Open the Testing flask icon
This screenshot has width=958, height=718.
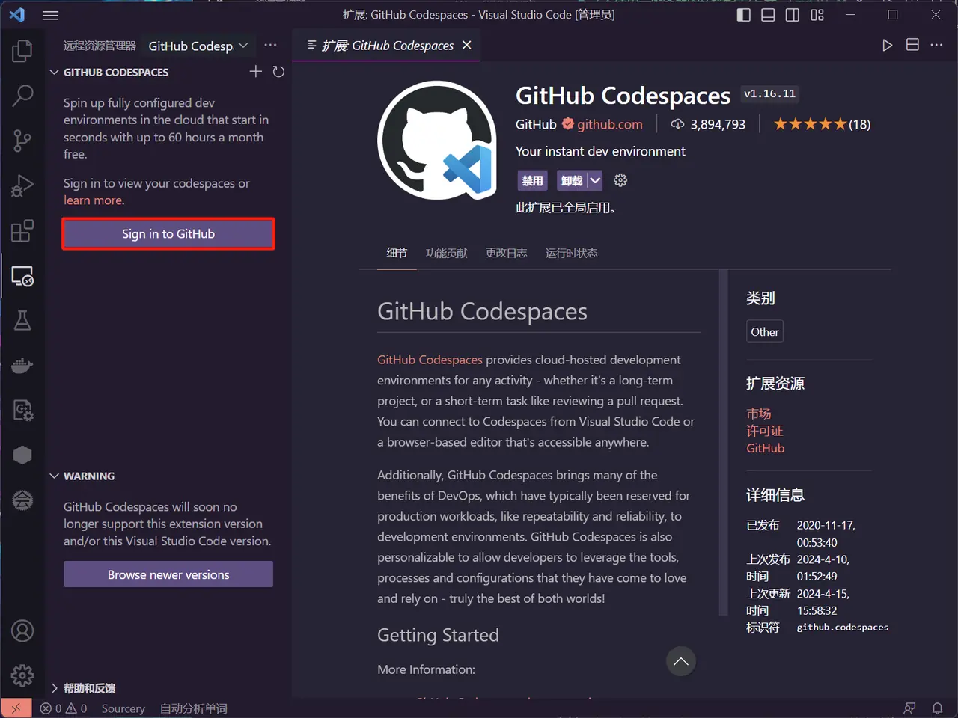pos(22,321)
